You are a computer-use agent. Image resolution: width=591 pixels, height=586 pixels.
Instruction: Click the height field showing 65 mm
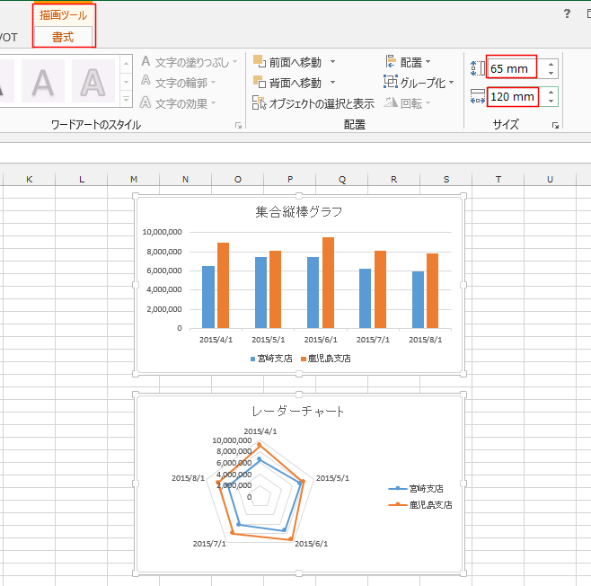click(x=512, y=67)
